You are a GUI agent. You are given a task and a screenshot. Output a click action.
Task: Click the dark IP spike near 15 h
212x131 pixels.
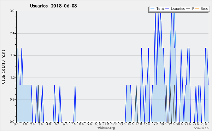coord(136,104)
